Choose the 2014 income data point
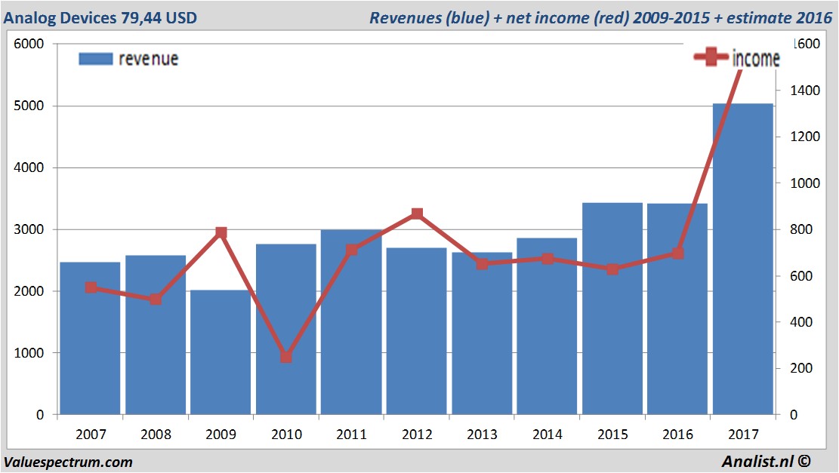 548,259
